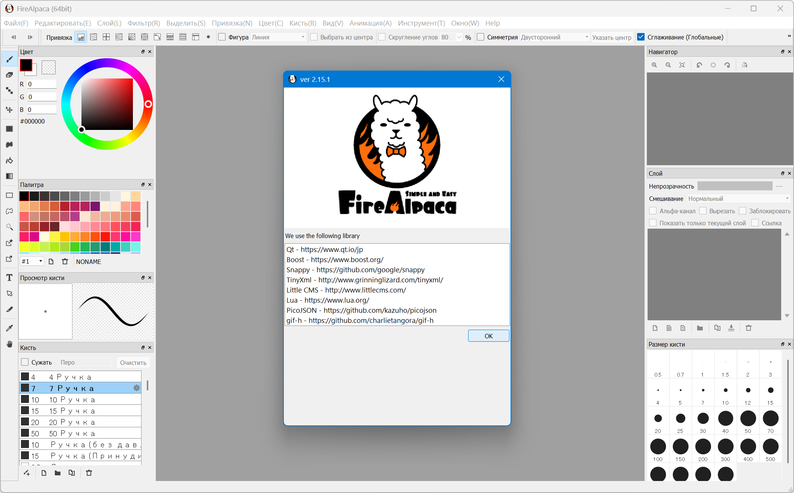Open the palette #1 dropdown
Screen dimensions: 794x493
coord(32,261)
